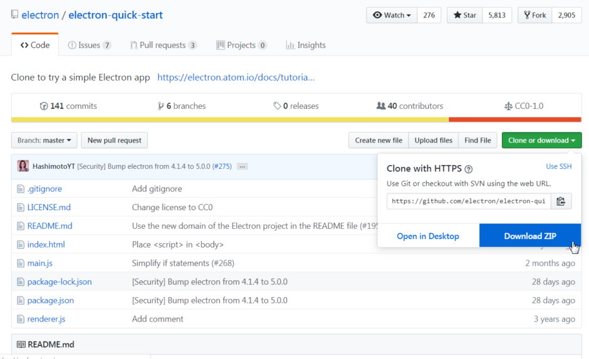The image size is (589, 359).
Task: Switch to the Issues tab
Action: click(89, 45)
